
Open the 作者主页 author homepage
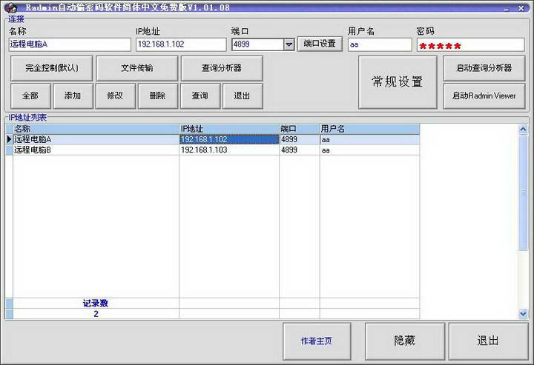317,341
